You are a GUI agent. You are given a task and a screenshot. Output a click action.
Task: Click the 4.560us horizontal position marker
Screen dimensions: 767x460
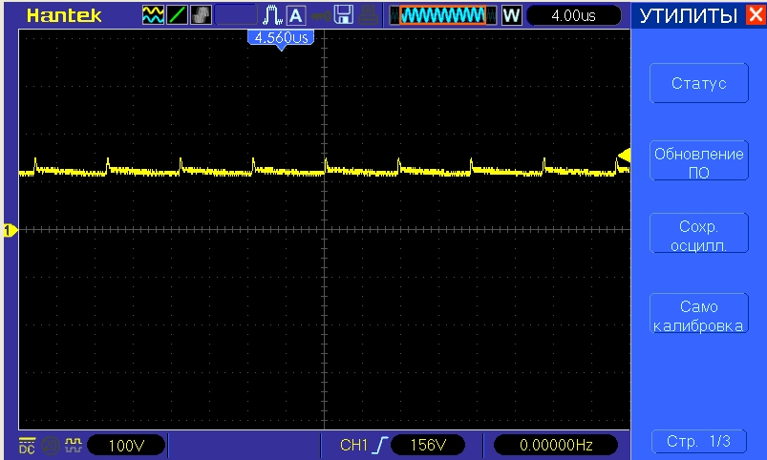280,38
